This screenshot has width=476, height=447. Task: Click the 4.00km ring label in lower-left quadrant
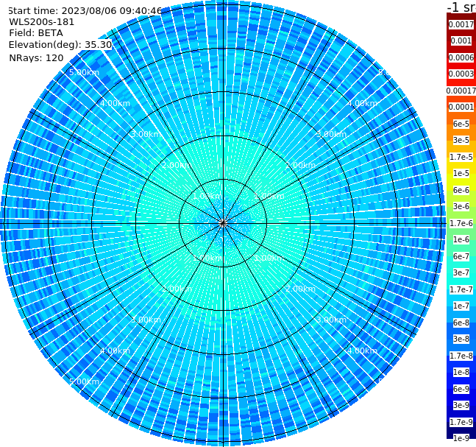tap(115, 351)
